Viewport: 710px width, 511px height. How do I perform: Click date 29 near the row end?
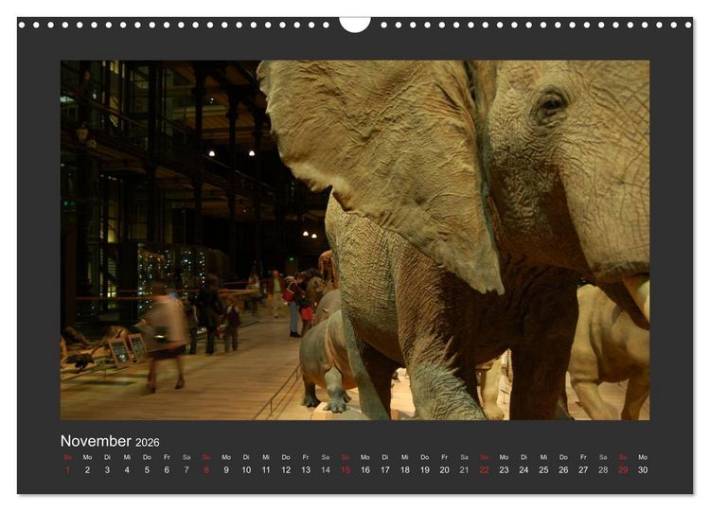tap(623, 470)
